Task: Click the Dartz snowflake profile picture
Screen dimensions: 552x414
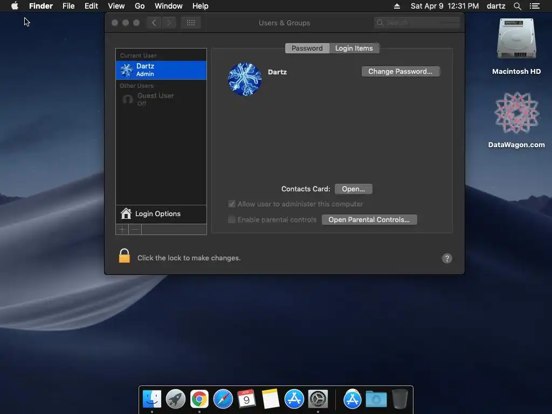Action: pos(245,79)
